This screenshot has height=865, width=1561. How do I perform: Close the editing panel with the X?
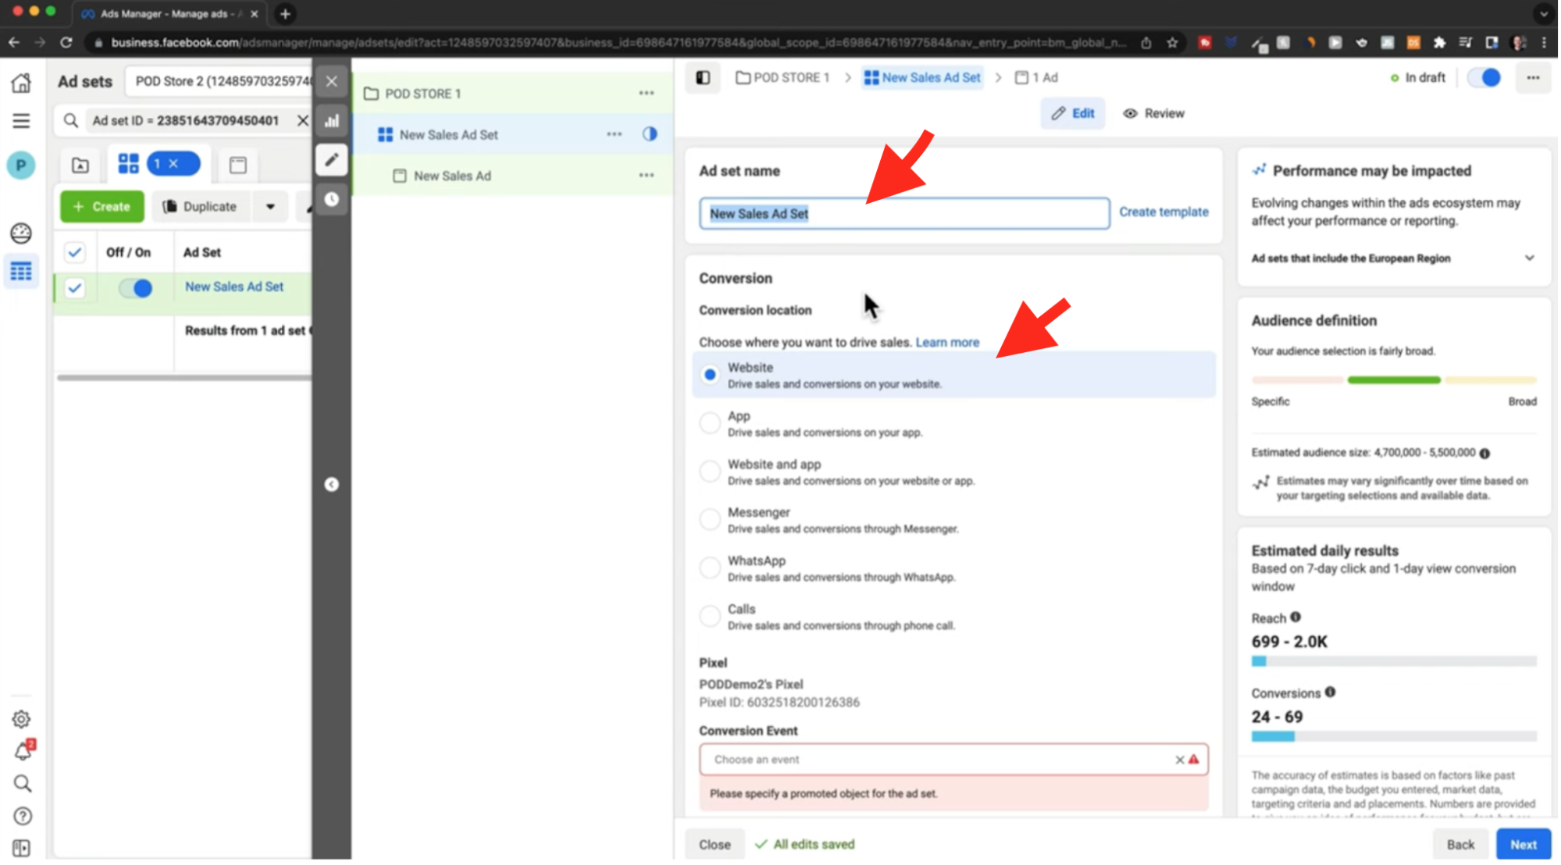tap(332, 81)
